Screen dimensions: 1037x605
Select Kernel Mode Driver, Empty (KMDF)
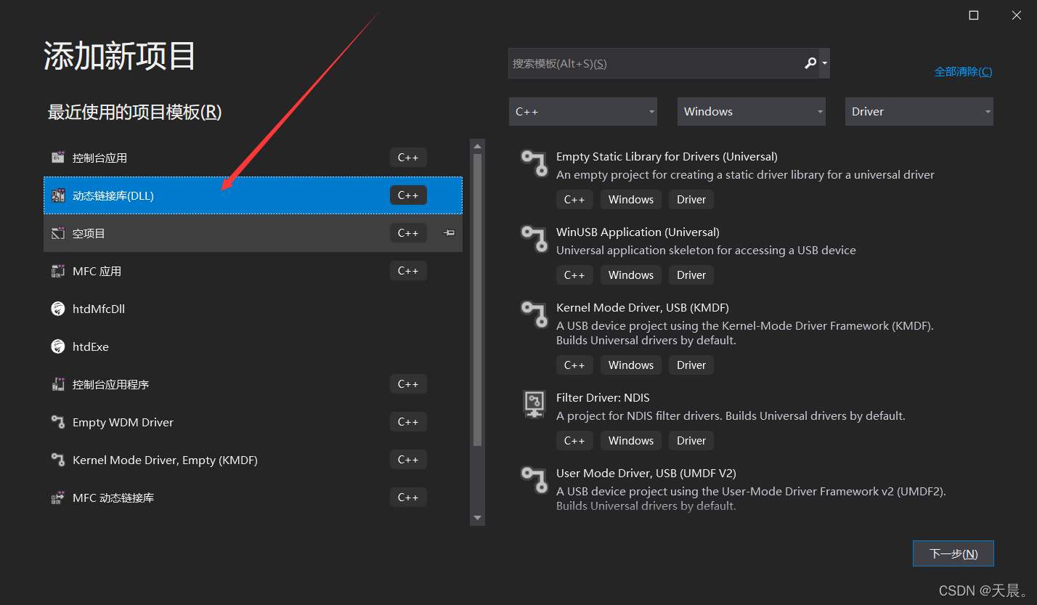[253, 460]
